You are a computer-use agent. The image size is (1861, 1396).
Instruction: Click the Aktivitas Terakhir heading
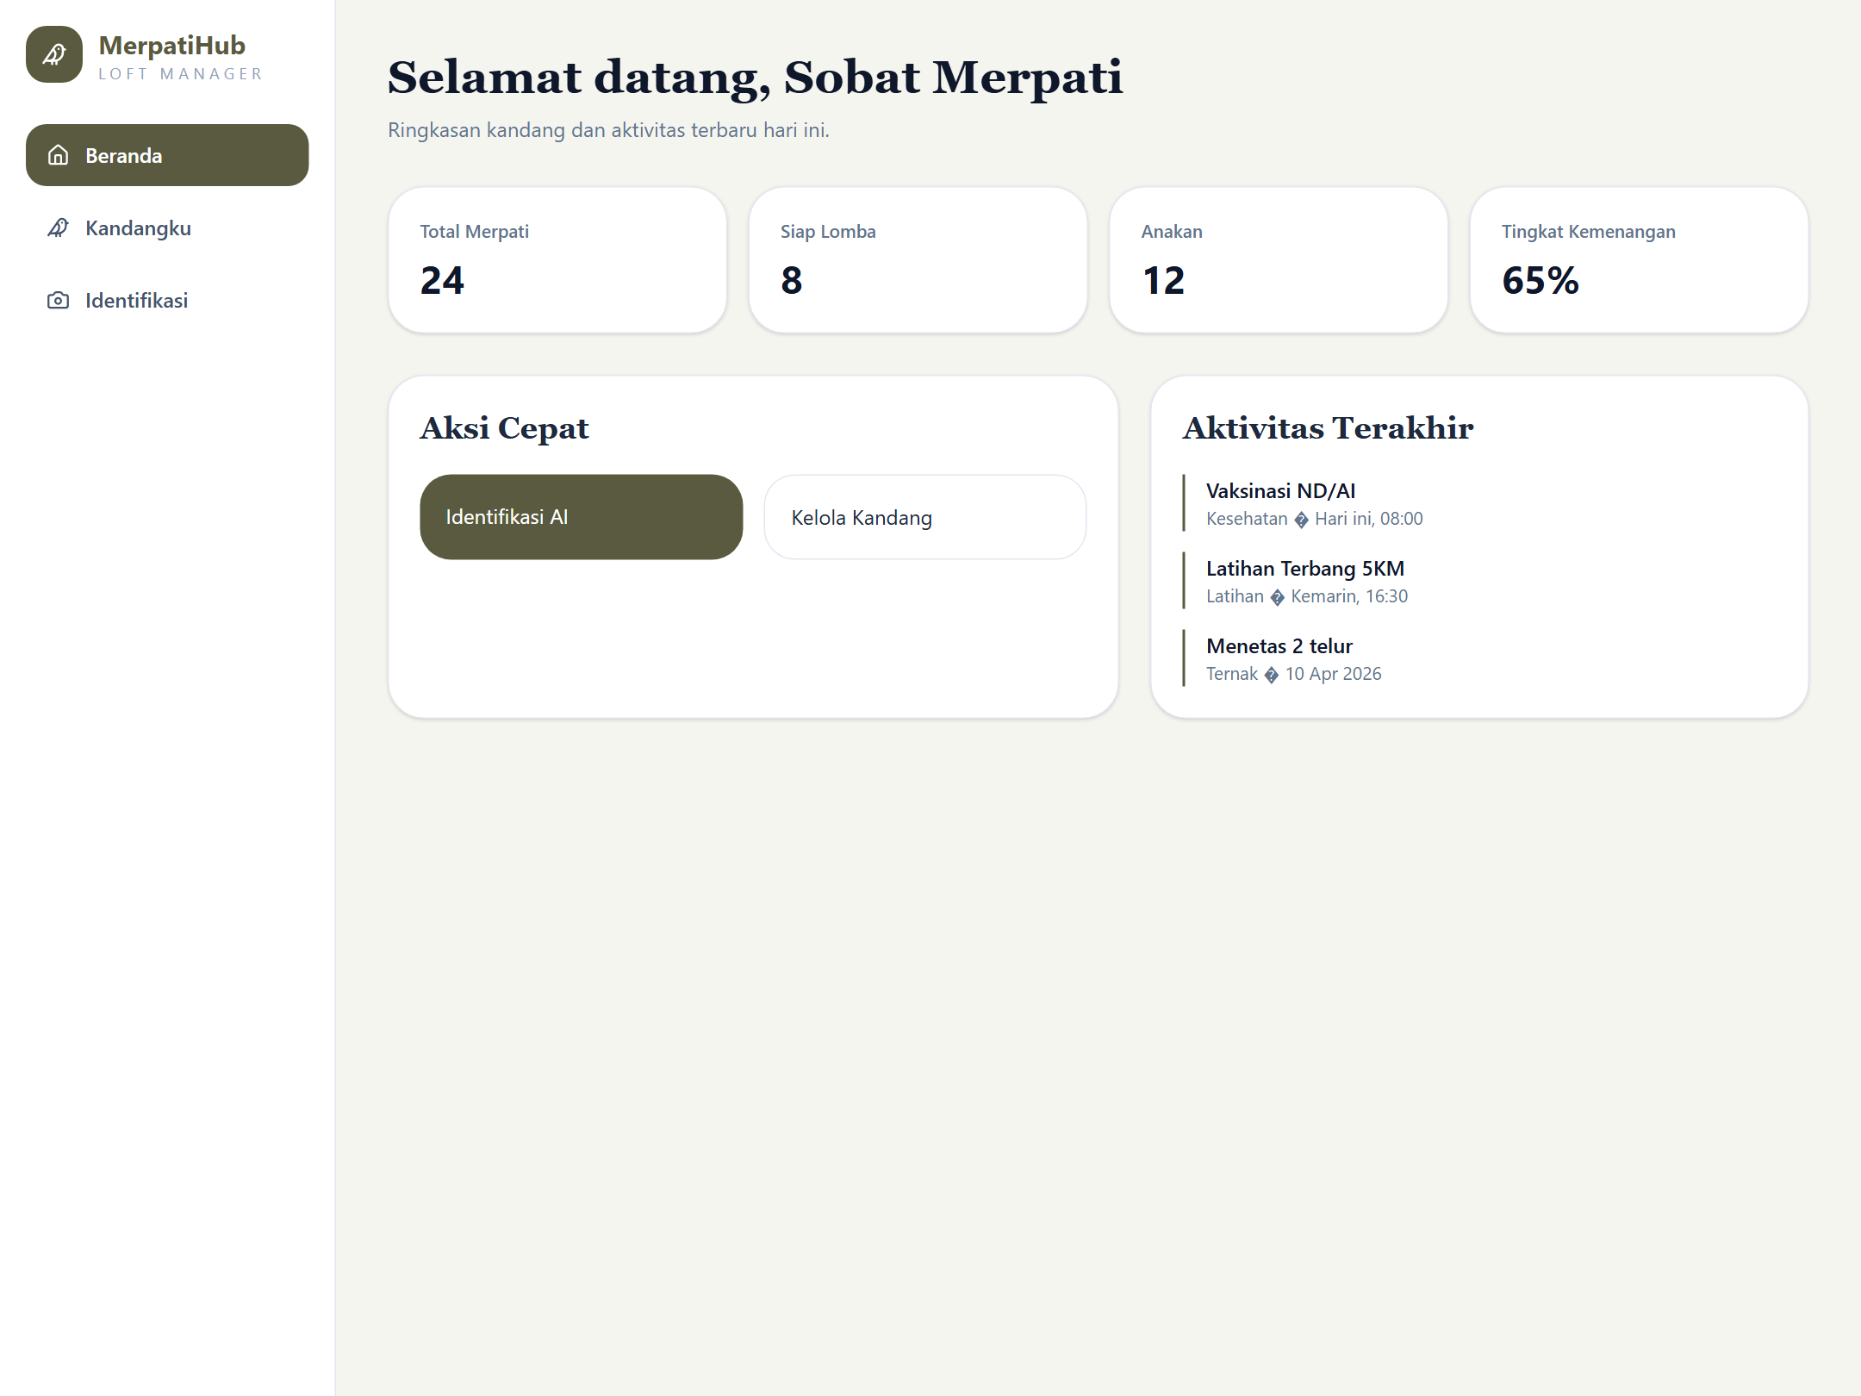coord(1327,428)
